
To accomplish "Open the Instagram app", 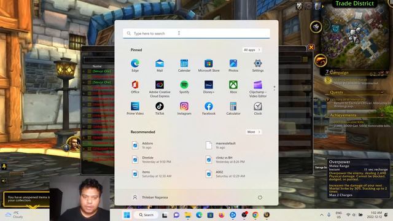I will 184,109.
